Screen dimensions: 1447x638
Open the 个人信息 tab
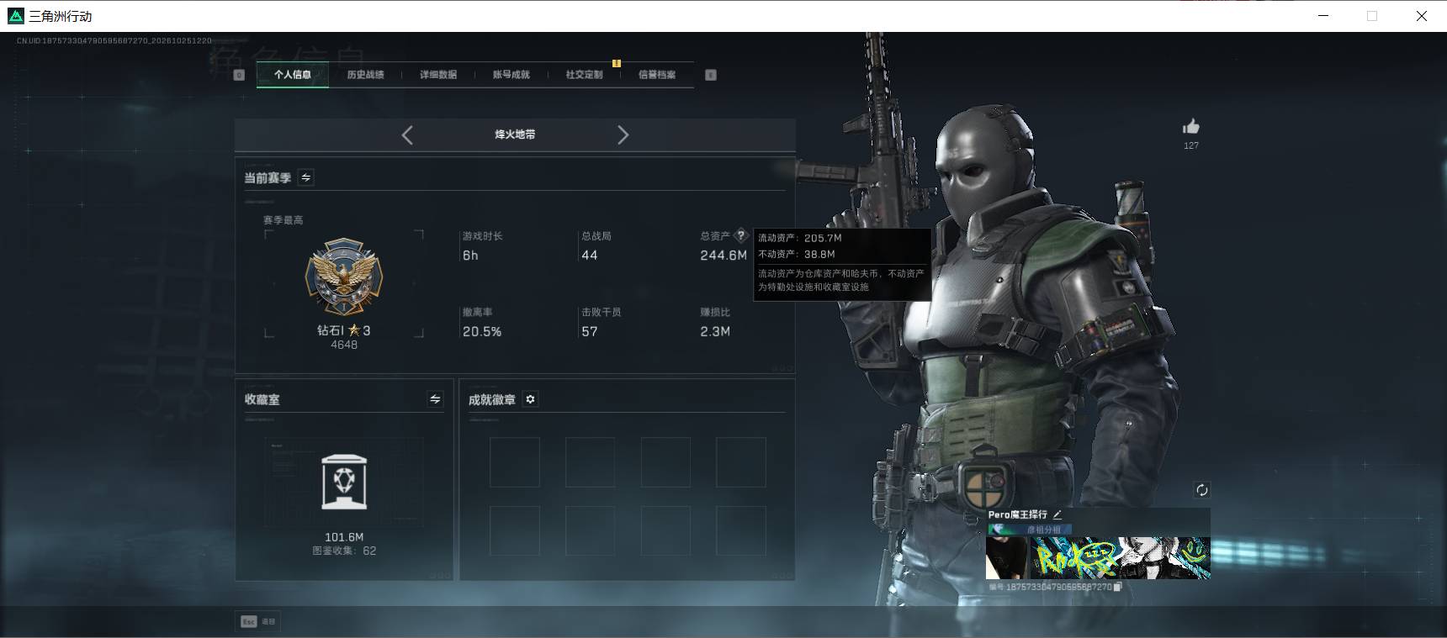click(x=292, y=75)
